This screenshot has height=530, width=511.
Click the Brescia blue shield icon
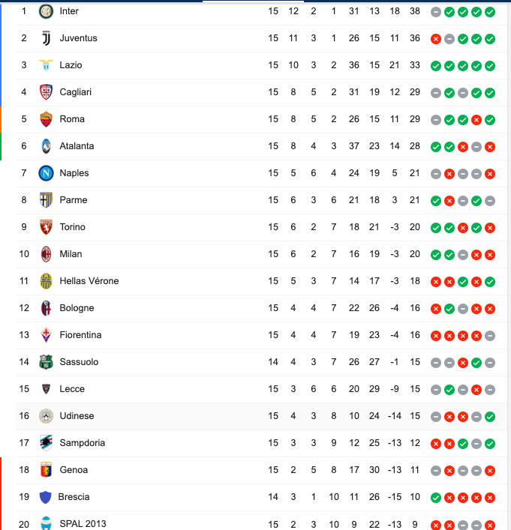click(45, 497)
